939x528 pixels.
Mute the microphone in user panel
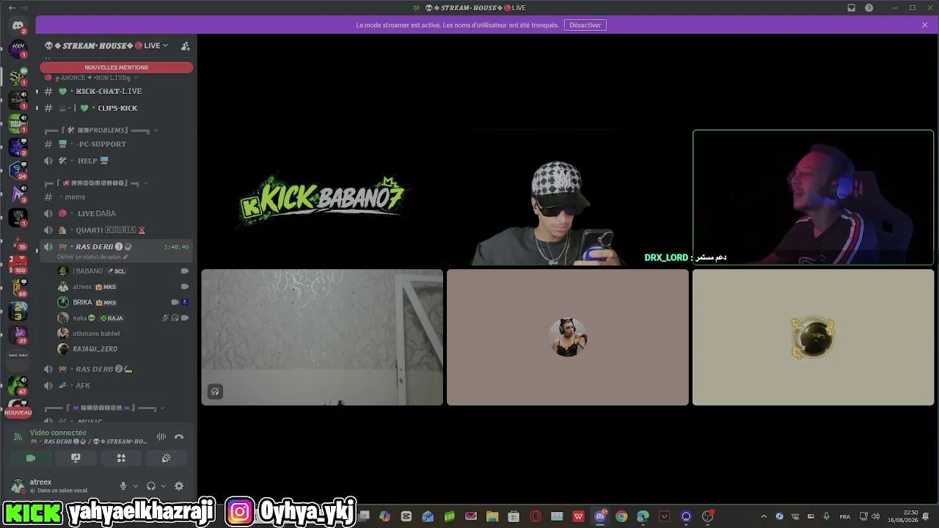[x=123, y=485]
